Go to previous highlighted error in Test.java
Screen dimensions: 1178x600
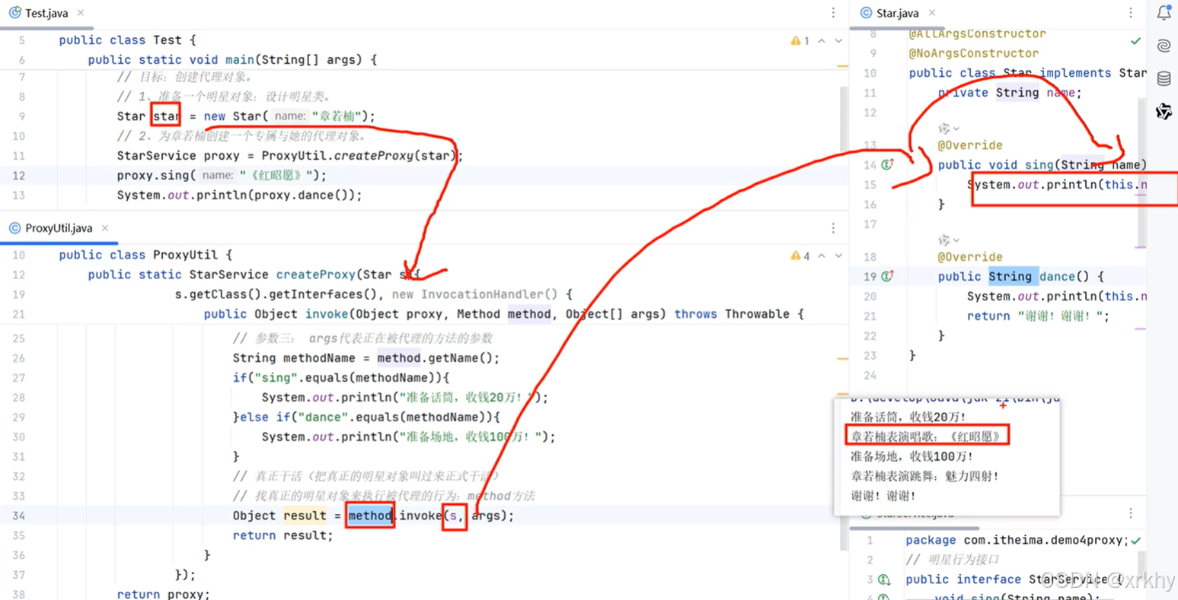pos(822,40)
